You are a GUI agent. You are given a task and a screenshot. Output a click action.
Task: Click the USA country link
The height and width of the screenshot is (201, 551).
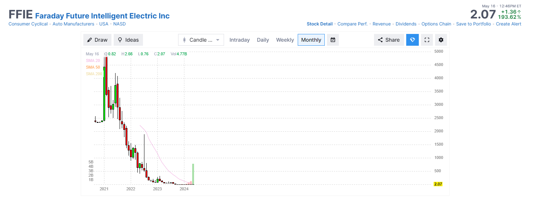104,24
